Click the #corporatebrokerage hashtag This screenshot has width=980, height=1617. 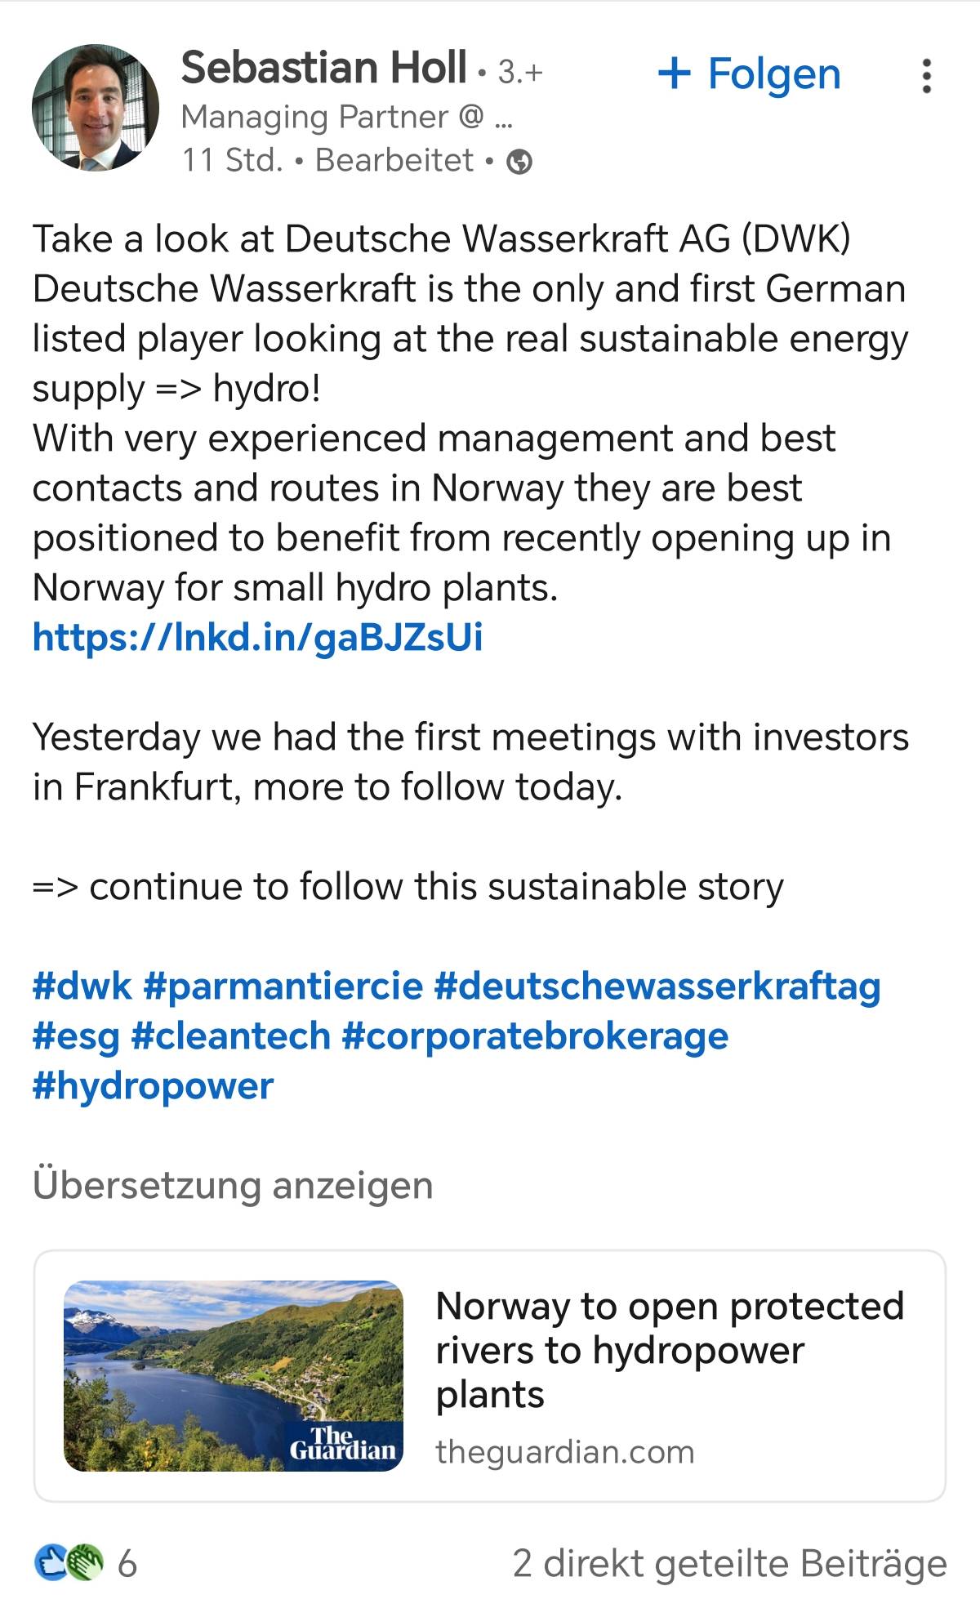[x=535, y=1036]
